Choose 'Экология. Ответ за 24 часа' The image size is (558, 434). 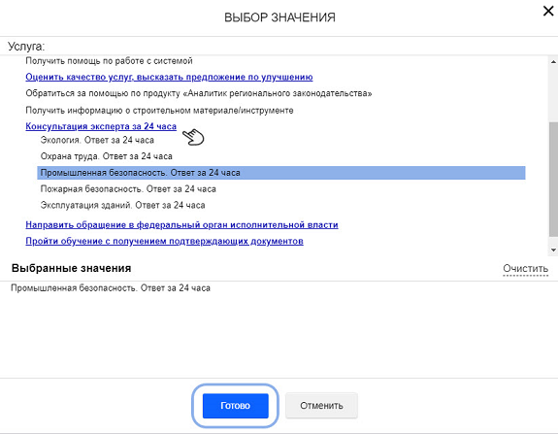coord(97,140)
